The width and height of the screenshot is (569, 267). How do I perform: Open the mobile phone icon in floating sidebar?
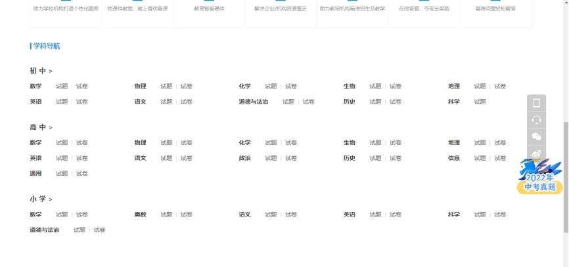click(536, 103)
